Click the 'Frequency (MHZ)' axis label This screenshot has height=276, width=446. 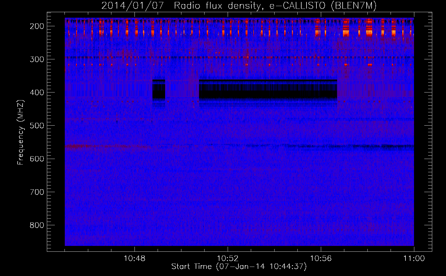[x=21, y=132]
